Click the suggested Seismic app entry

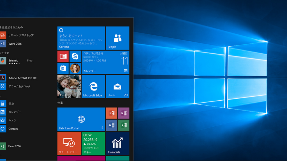(x=13, y=61)
